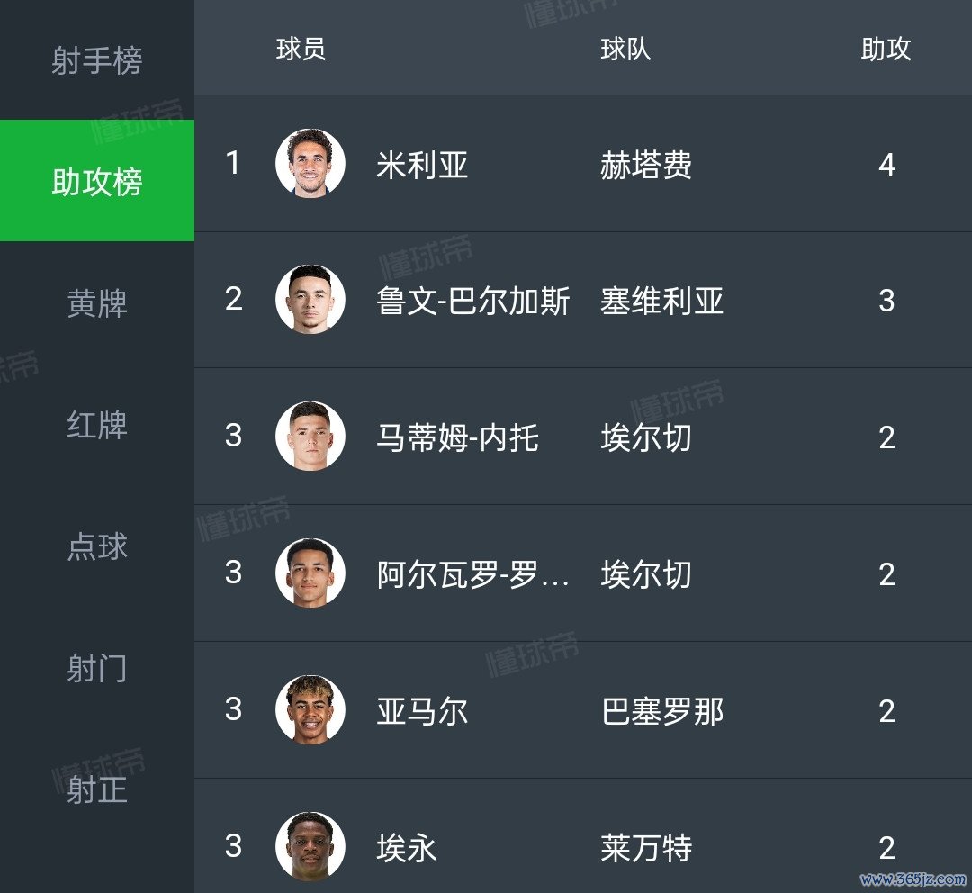Open the 红牌 tab
Viewport: 972px width, 893px height.
point(96,425)
